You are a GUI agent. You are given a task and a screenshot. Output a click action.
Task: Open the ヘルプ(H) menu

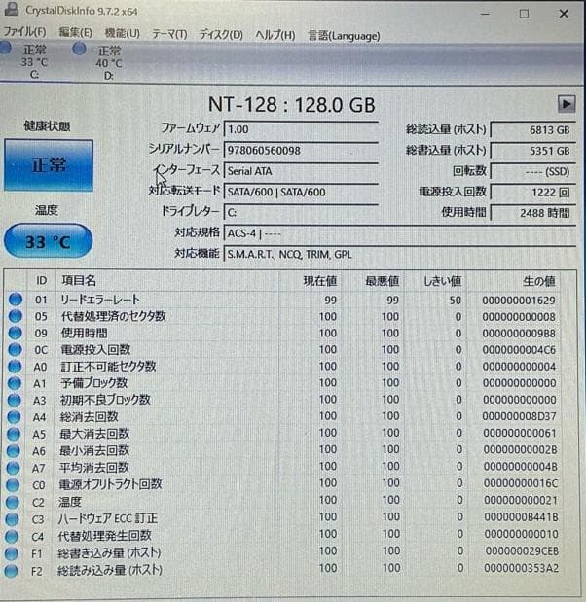(275, 35)
